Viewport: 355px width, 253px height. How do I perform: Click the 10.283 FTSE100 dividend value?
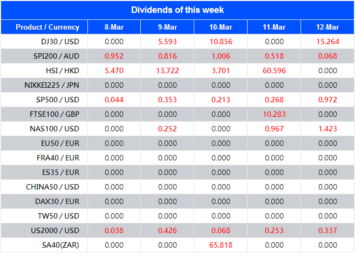[x=274, y=114]
